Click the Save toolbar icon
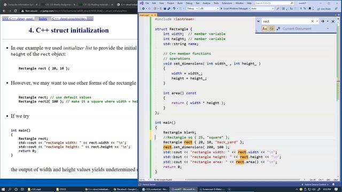 (x=165, y=9)
